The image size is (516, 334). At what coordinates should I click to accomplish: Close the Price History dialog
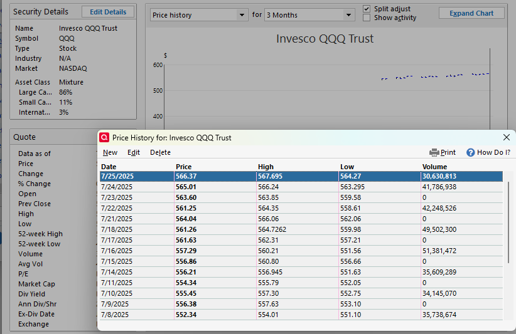pyautogui.click(x=507, y=137)
